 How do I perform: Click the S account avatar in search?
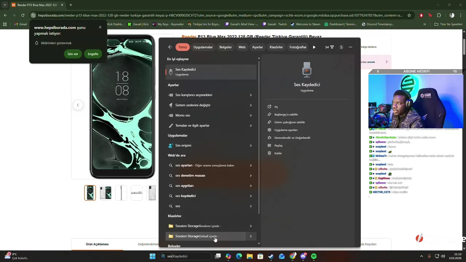[x=341, y=47]
